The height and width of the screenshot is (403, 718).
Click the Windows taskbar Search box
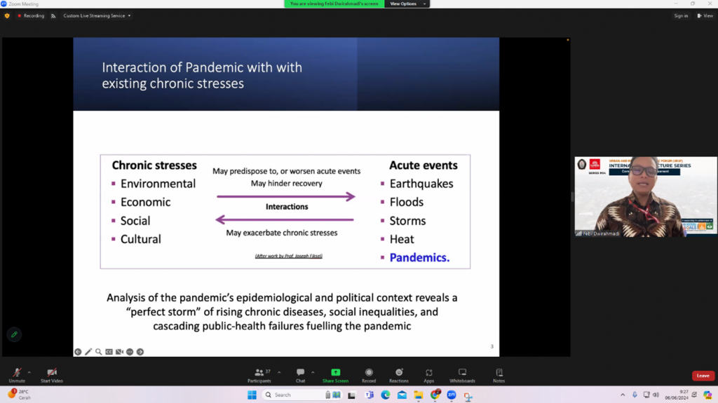(293, 395)
